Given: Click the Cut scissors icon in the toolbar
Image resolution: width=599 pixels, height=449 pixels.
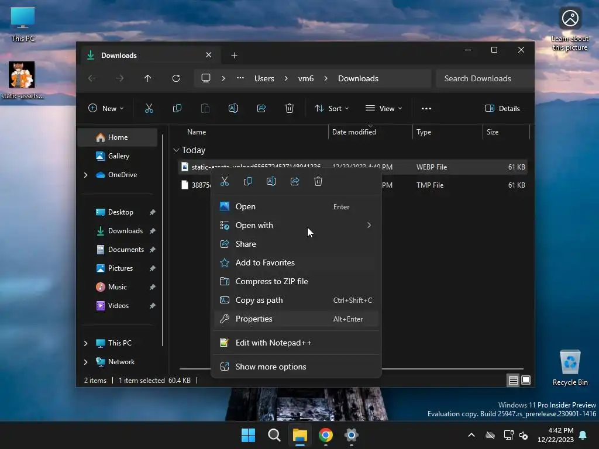Looking at the screenshot, I should [x=149, y=108].
